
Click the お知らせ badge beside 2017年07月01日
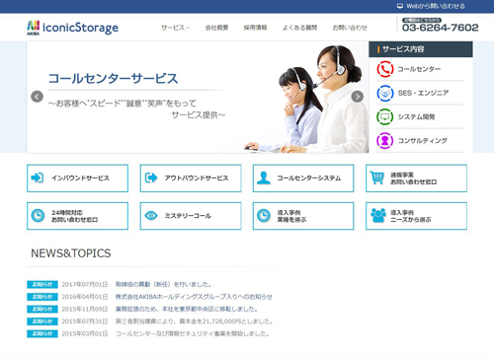pyautogui.click(x=42, y=284)
